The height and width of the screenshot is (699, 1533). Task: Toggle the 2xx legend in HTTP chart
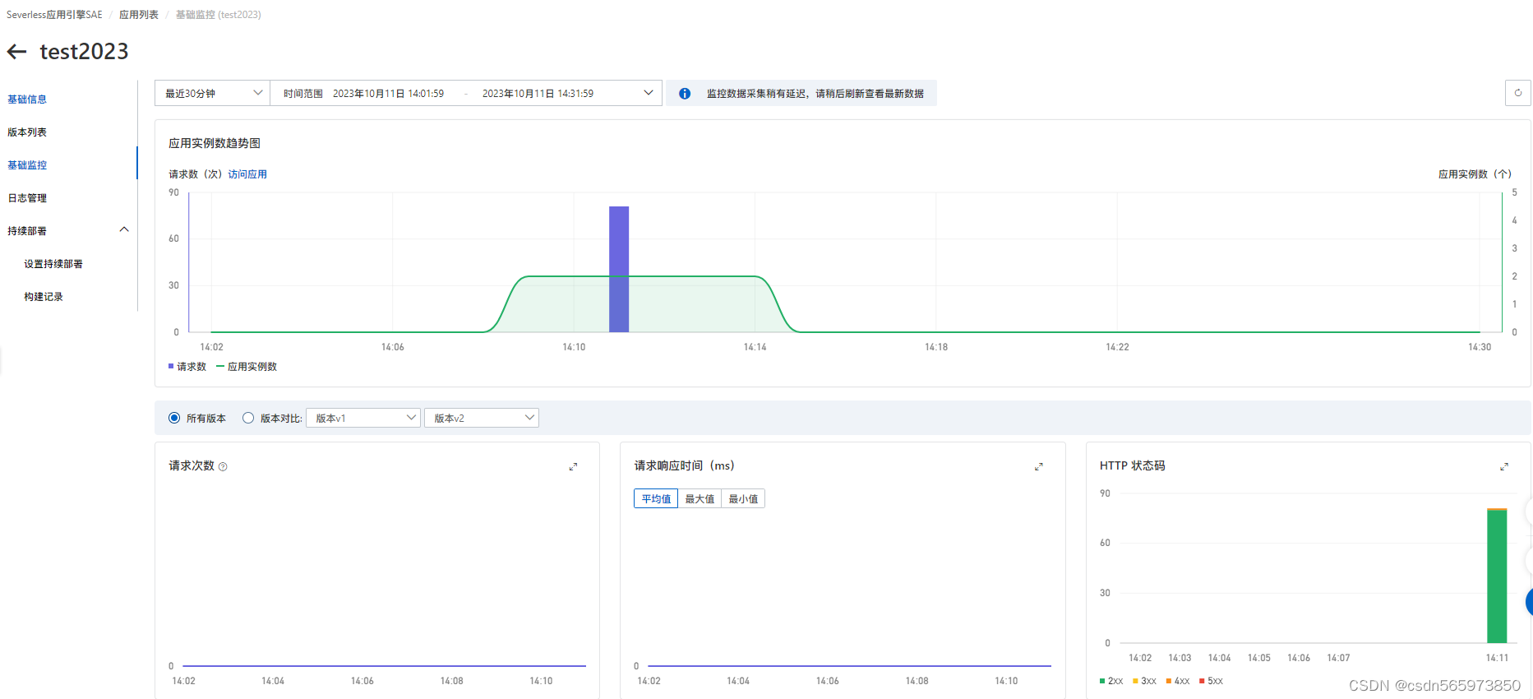pyautogui.click(x=1111, y=681)
